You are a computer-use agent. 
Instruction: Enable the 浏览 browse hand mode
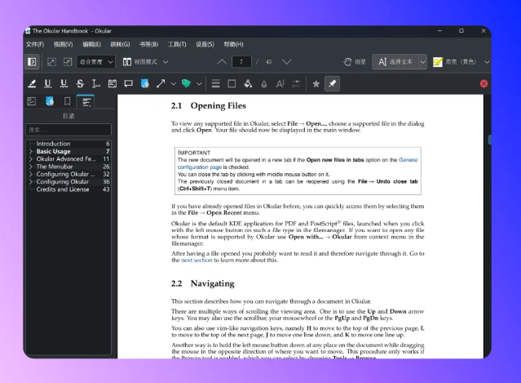click(355, 62)
